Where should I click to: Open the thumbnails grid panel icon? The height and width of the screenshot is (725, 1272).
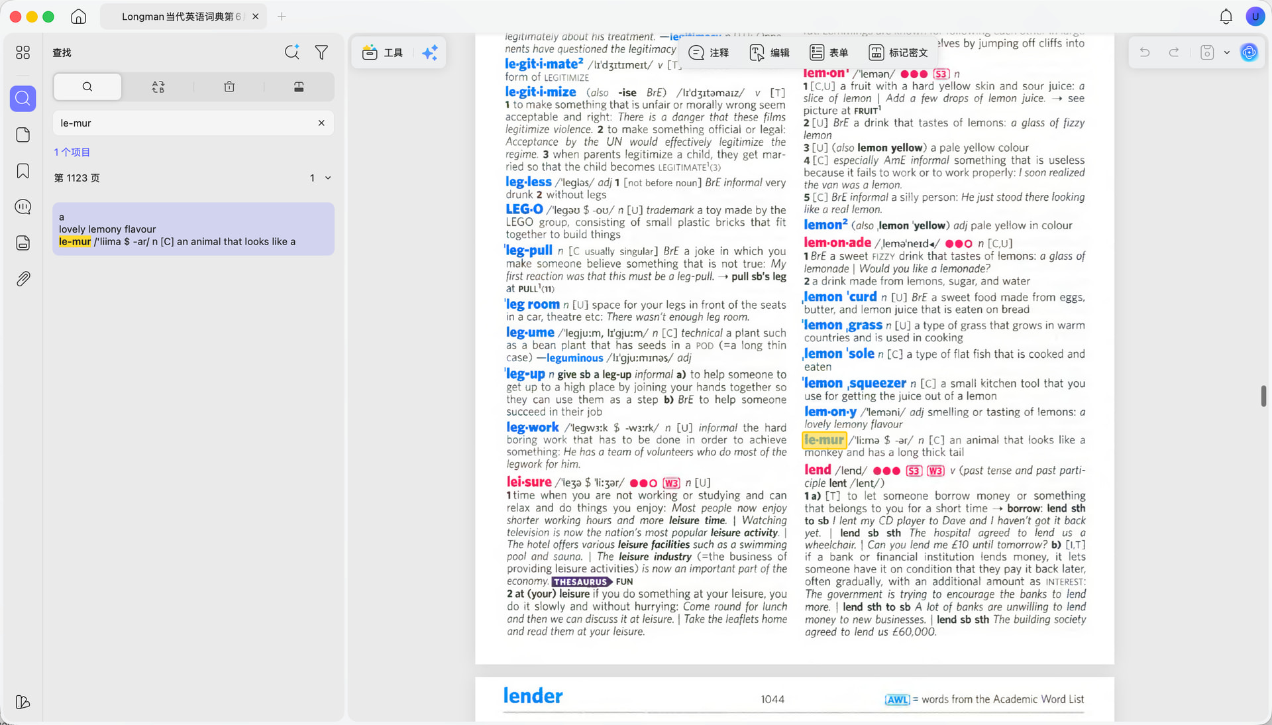23,52
